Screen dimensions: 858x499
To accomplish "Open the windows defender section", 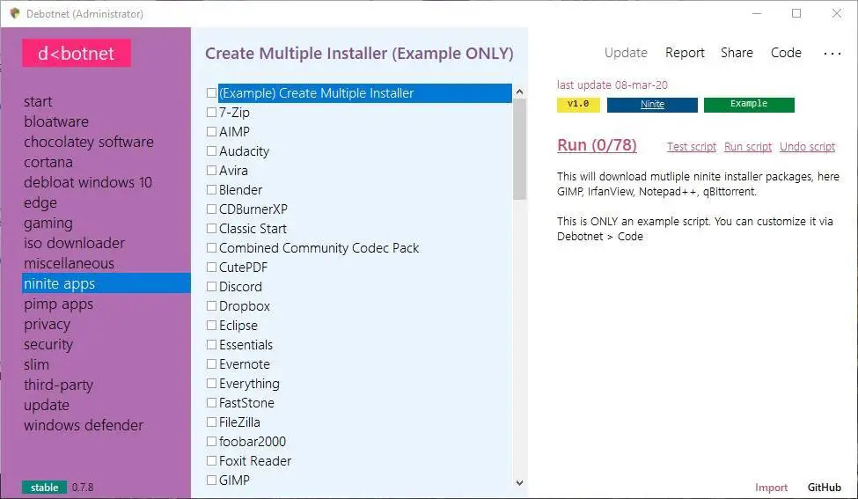I will point(84,425).
